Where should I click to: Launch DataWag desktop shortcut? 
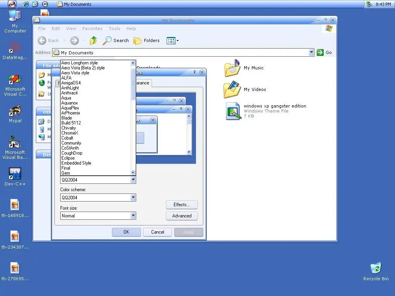pyautogui.click(x=15, y=51)
